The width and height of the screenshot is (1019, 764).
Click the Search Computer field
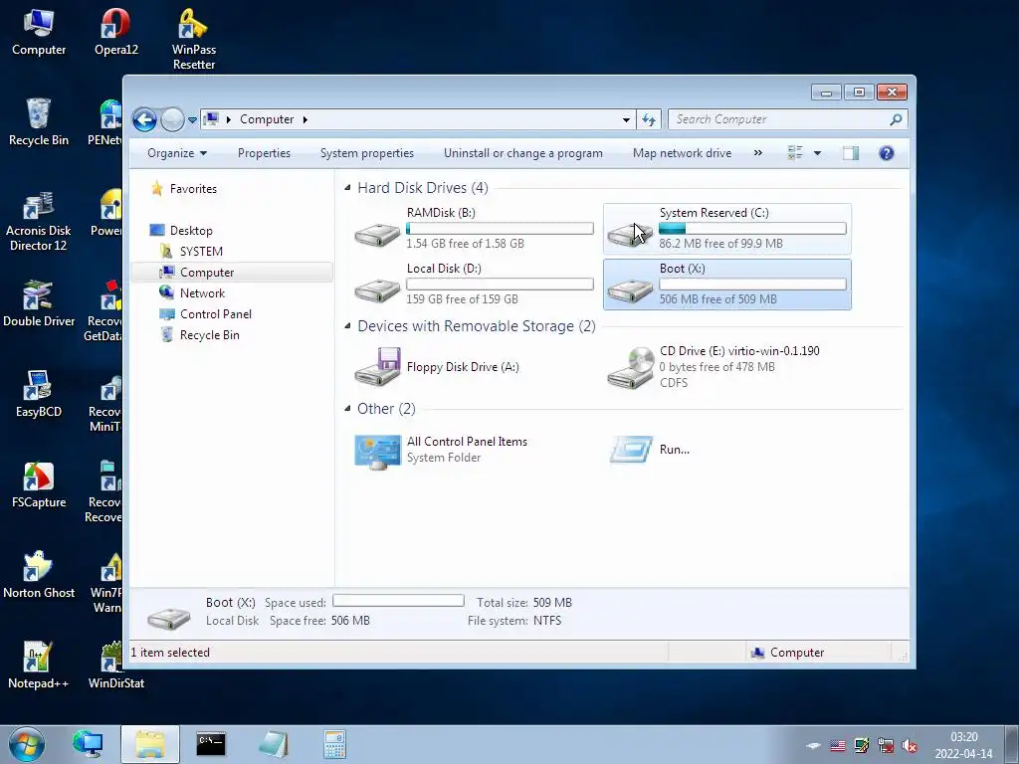780,119
